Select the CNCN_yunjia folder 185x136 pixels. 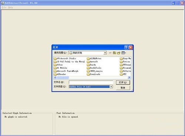[x=95, y=71]
